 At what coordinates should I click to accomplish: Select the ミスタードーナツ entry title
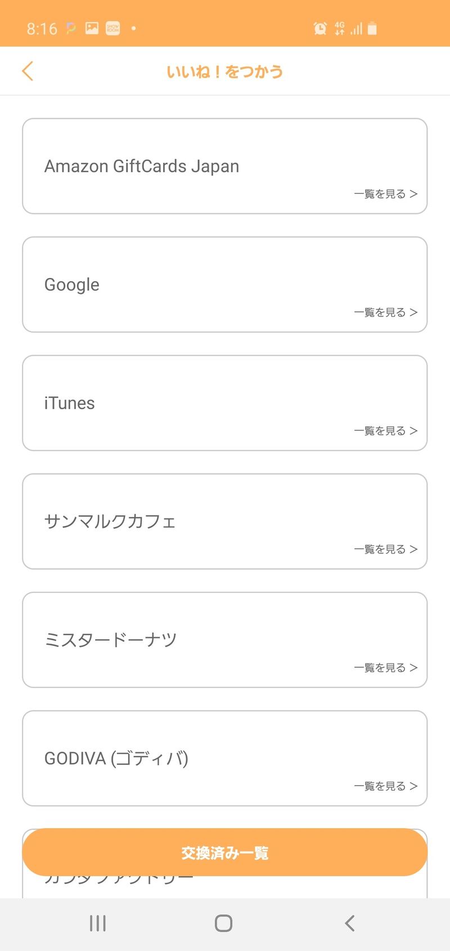pyautogui.click(x=111, y=640)
